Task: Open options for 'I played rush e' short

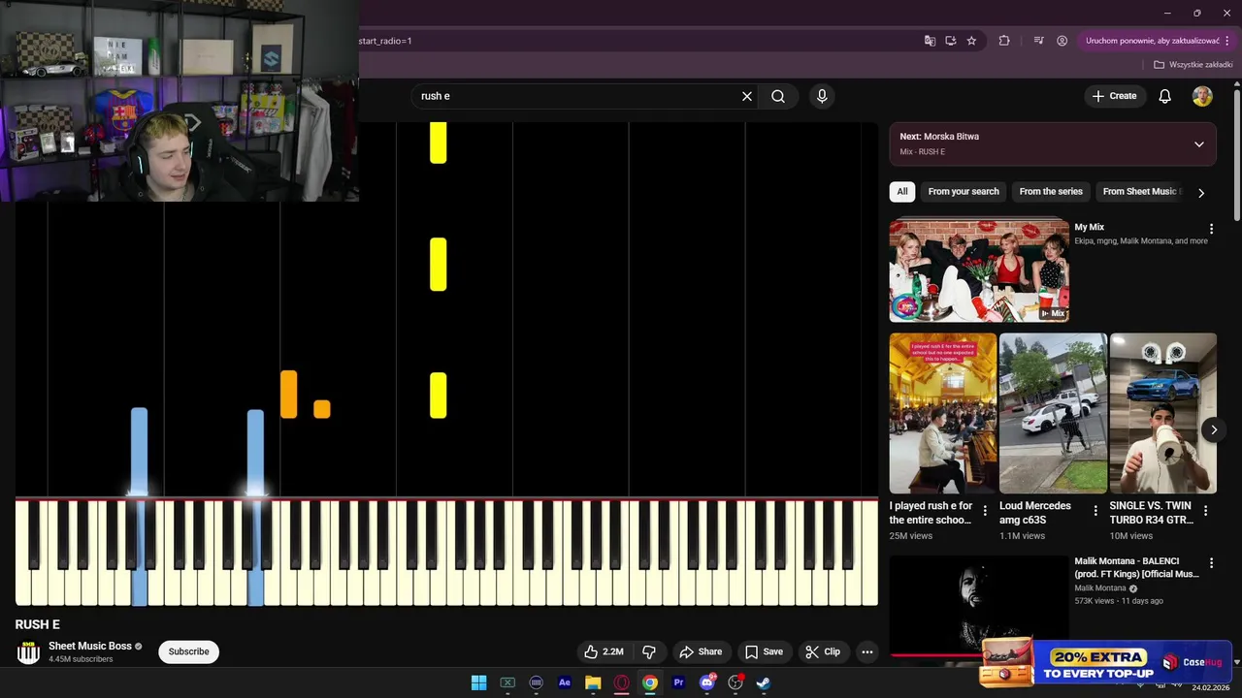Action: coord(985,511)
